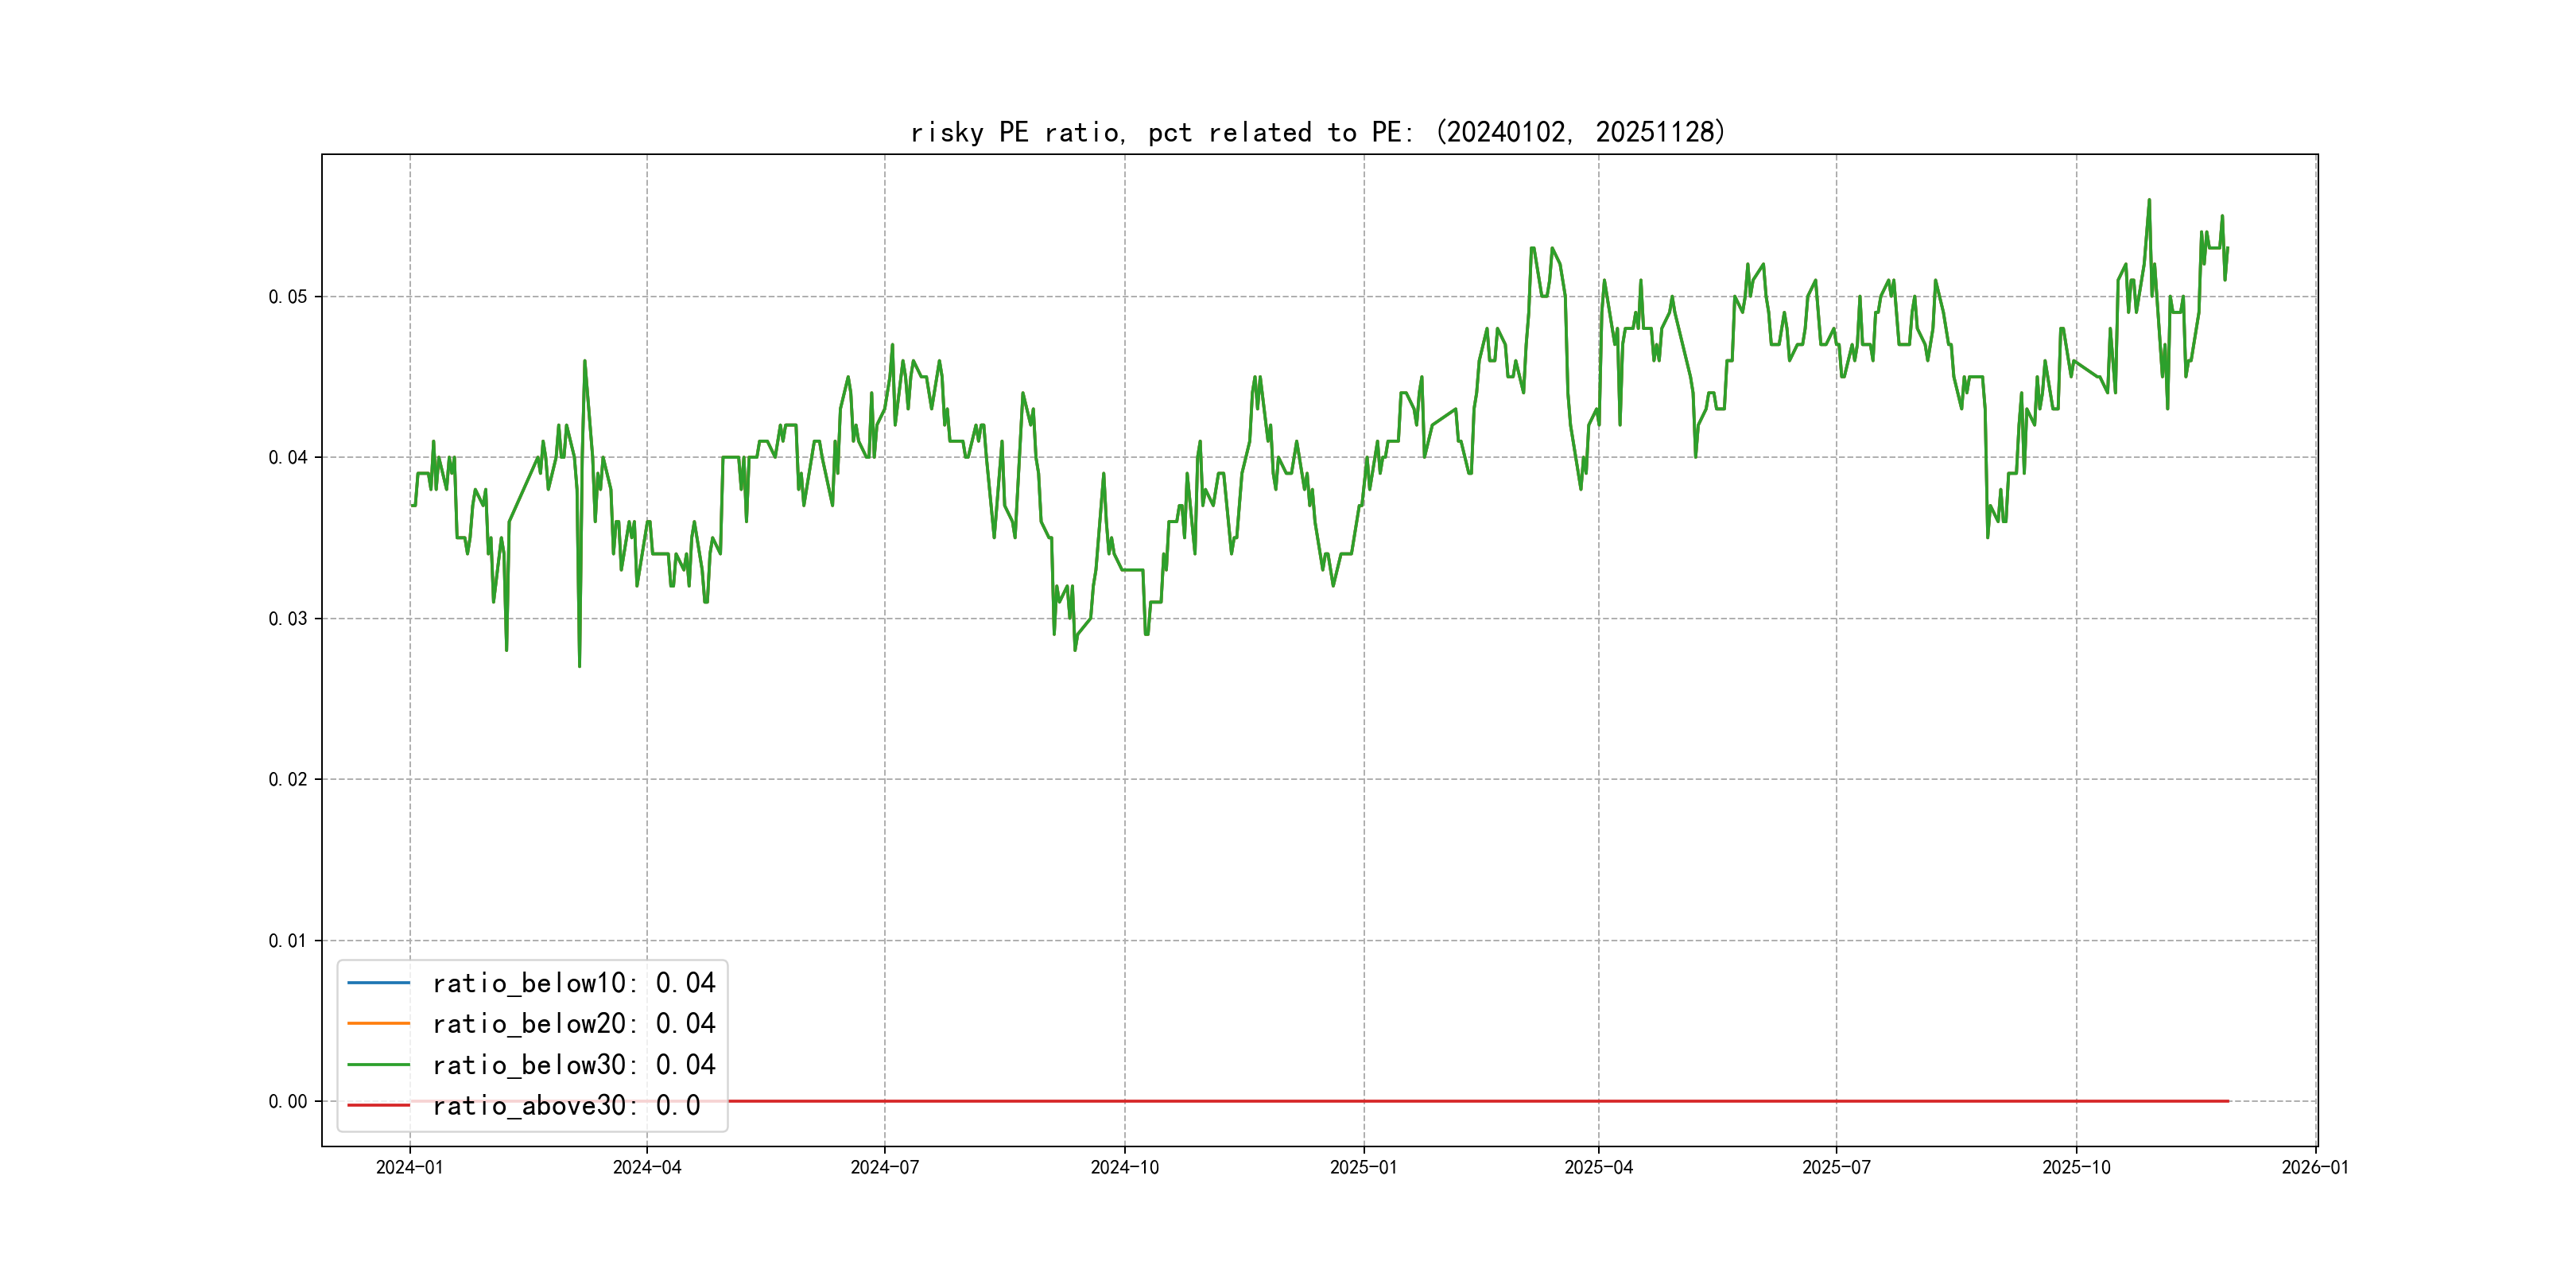The width and height of the screenshot is (2576, 1288).
Task: Click the 2024-01 x-axis tick label
Action: point(409,1168)
